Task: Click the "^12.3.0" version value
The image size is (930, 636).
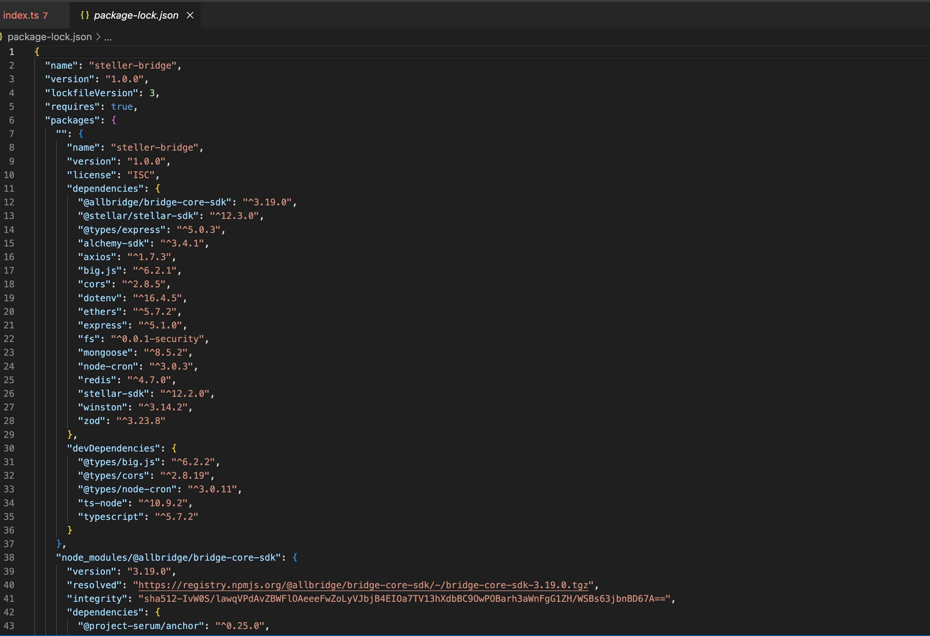Action: [x=235, y=216]
